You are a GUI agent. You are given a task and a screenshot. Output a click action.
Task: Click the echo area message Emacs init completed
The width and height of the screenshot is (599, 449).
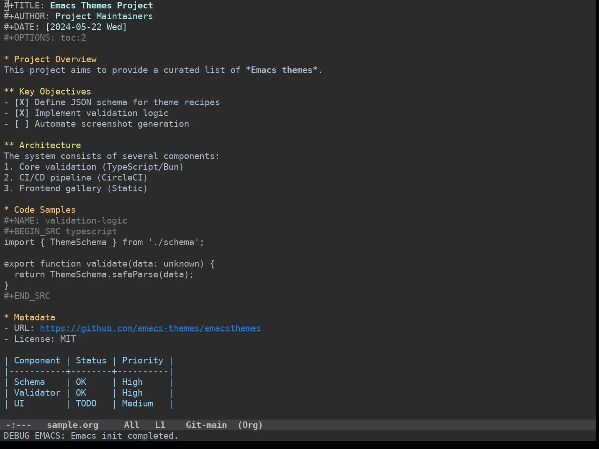click(x=91, y=436)
